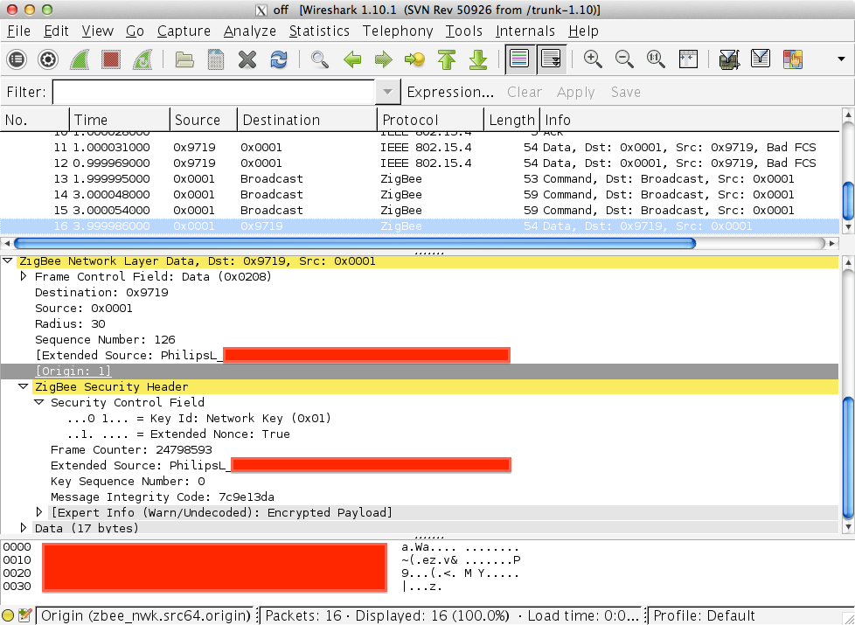The height and width of the screenshot is (625, 855).
Task: Open a capture file icon
Action: coord(184,59)
